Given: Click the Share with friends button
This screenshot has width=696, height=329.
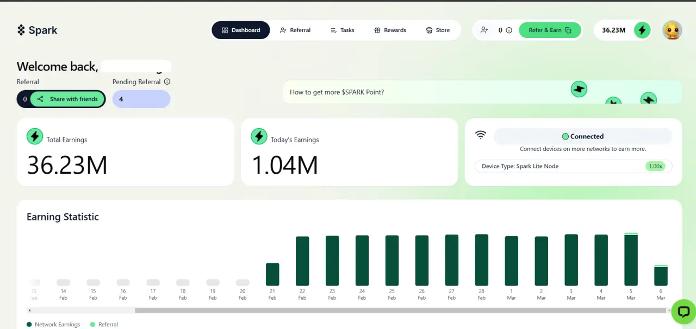Looking at the screenshot, I should click(x=68, y=99).
